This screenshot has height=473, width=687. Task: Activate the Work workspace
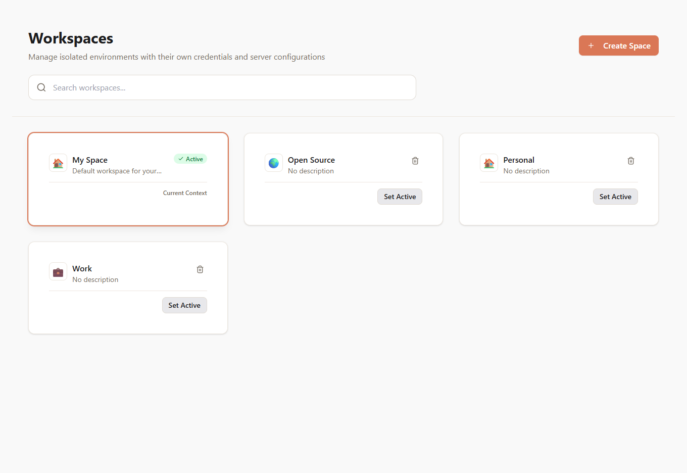(184, 305)
